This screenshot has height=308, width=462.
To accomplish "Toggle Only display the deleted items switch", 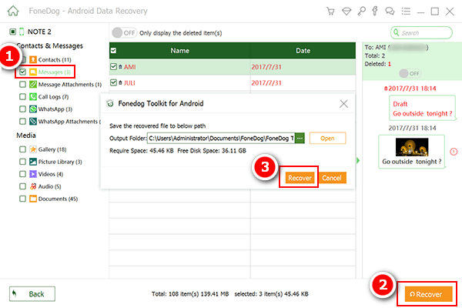I will (124, 32).
